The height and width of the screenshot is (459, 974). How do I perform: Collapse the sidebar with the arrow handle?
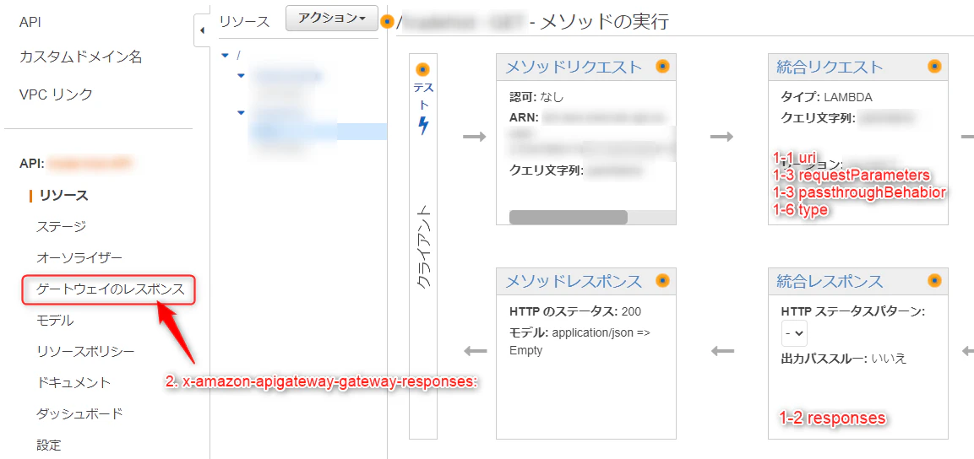201,31
